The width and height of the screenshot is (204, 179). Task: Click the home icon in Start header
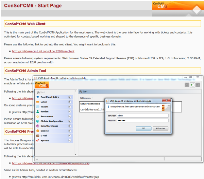tap(81, 92)
